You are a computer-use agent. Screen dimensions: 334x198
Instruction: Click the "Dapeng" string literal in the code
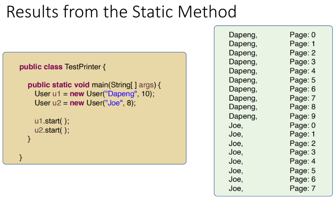[125, 94]
